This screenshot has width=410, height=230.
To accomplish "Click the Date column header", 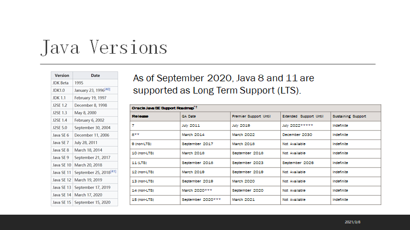I will 95,75.
